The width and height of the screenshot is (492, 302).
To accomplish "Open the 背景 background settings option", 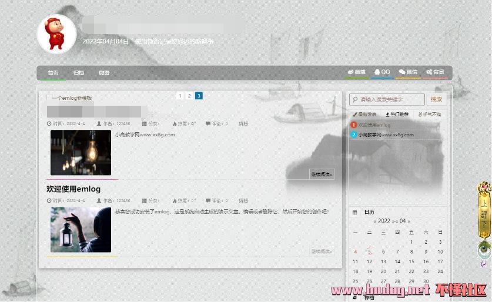I will pyautogui.click(x=435, y=72).
